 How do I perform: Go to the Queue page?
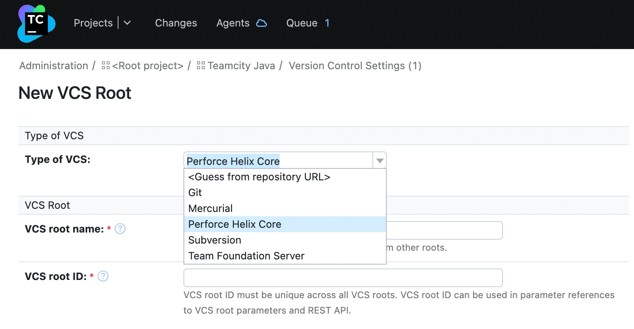(x=302, y=23)
